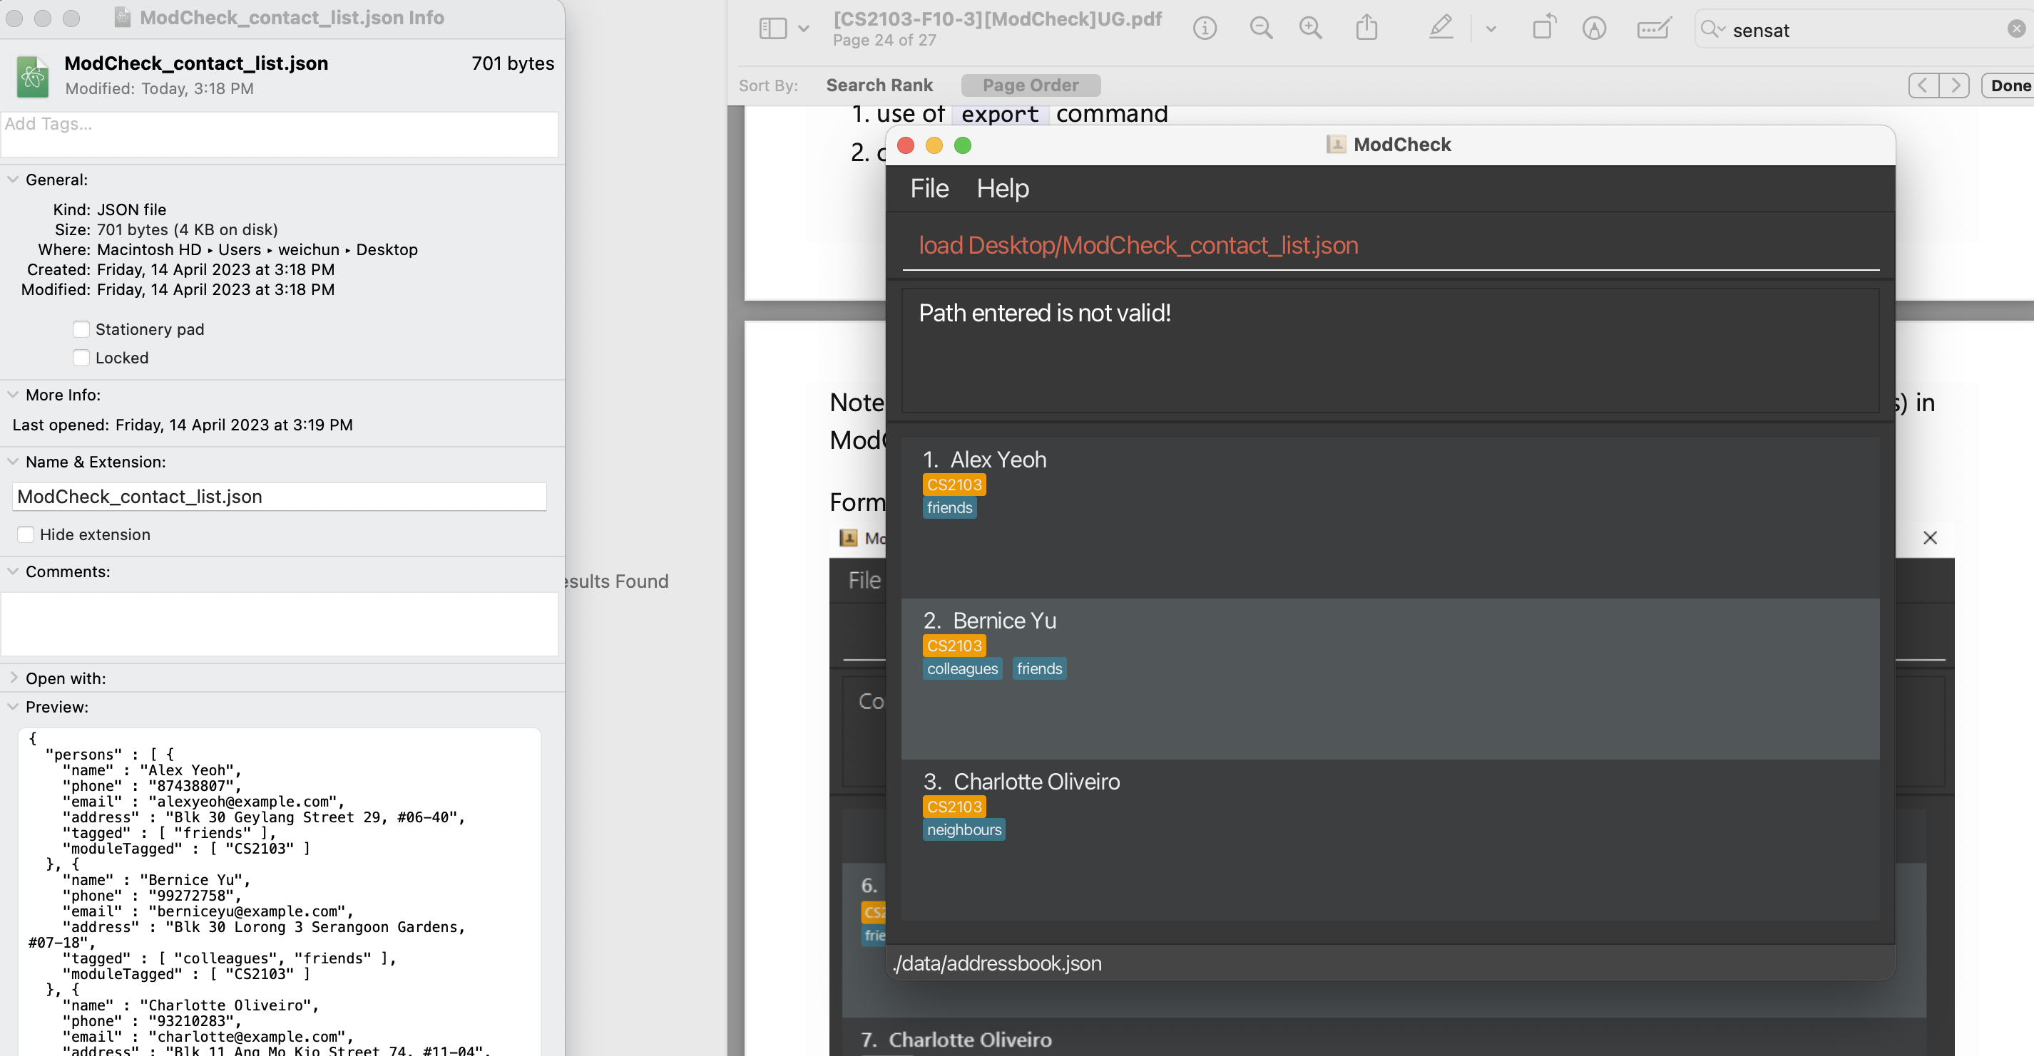The image size is (2034, 1056).
Task: Open the highlight color dropdown arrow
Action: coord(1491,29)
